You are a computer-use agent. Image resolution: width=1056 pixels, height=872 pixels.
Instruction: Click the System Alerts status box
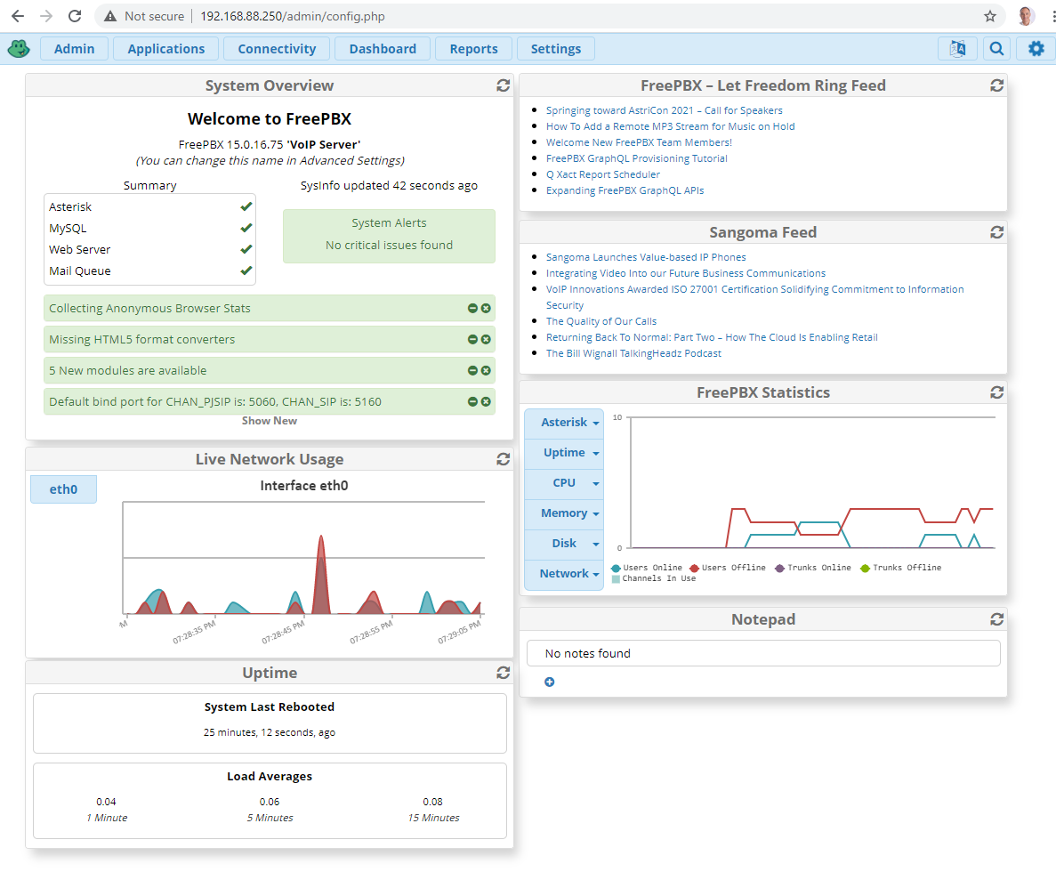[x=389, y=236]
